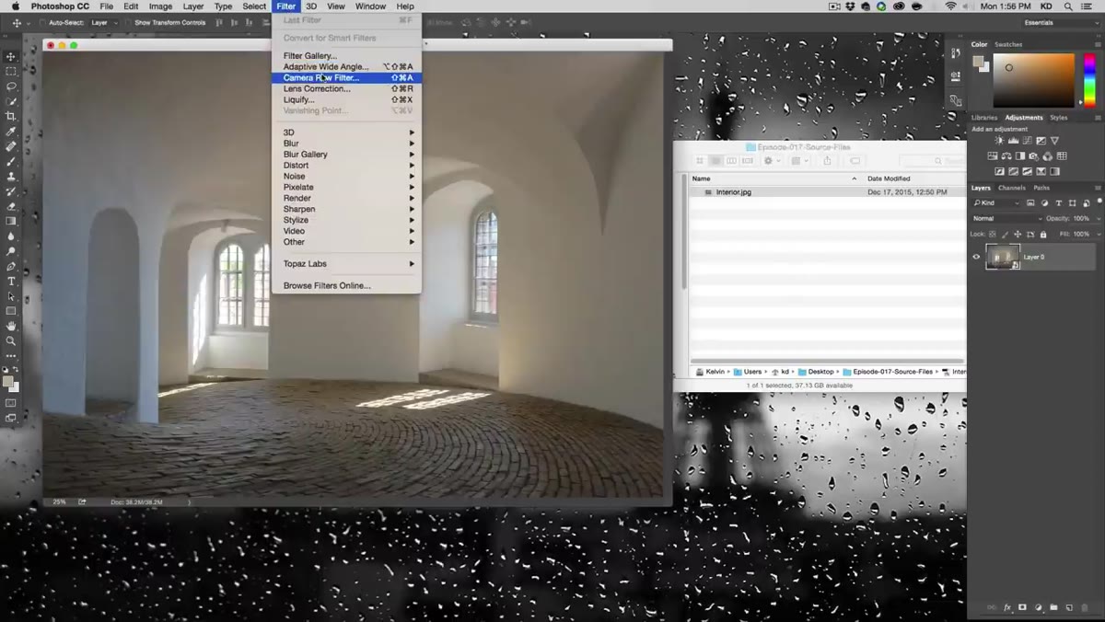1105x622 pixels.
Task: Add a Brightness/Contrast adjustment
Action: [999, 141]
